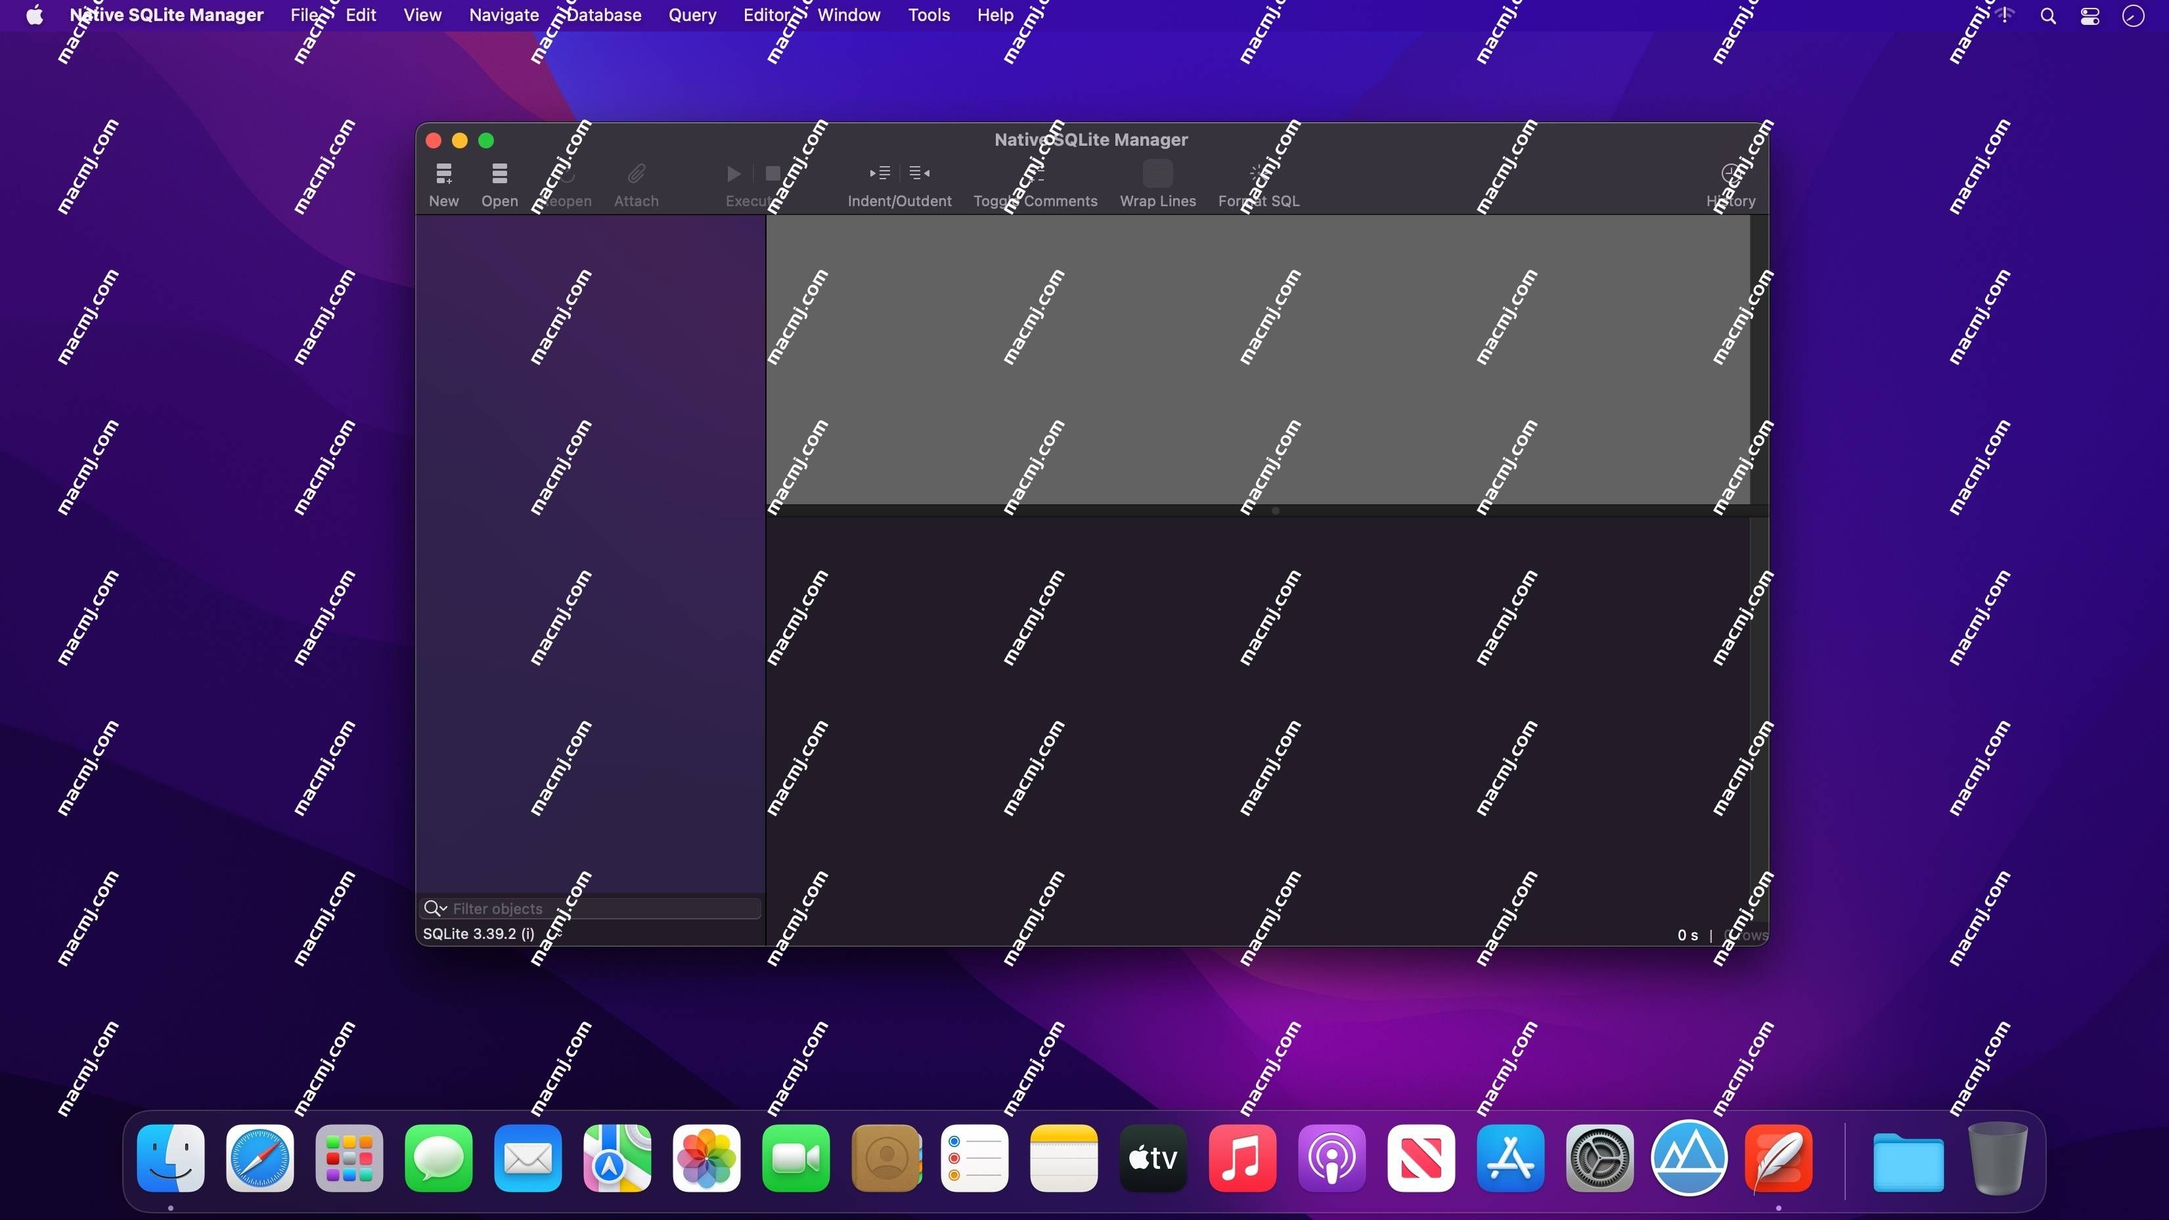This screenshot has height=1220, width=2169.
Task: Open the Query menu dropdown
Action: [x=691, y=15]
